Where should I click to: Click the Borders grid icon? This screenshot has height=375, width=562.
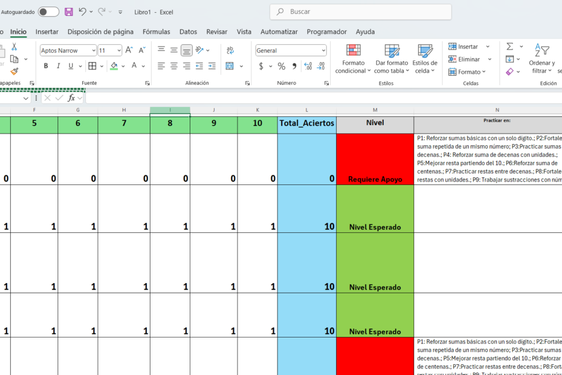(92, 66)
